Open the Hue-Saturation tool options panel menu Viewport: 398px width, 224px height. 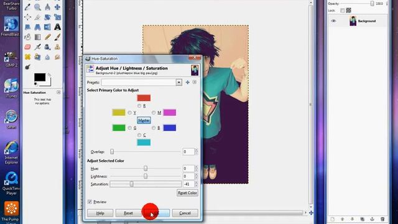tap(58, 93)
